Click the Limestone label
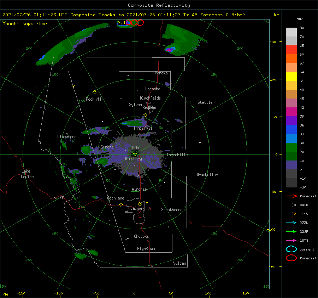 67,137
